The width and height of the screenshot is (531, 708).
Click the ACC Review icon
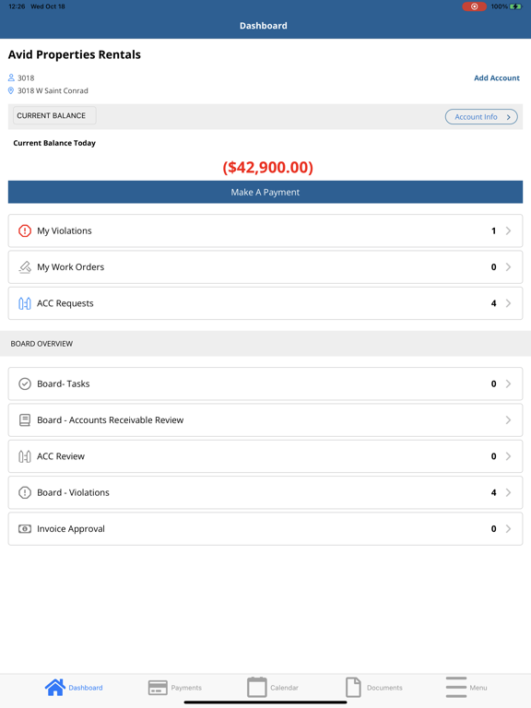pyautogui.click(x=25, y=456)
